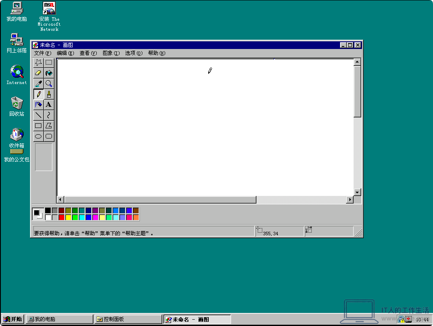
Task: Open the 查看(V) menu
Action: 88,53
